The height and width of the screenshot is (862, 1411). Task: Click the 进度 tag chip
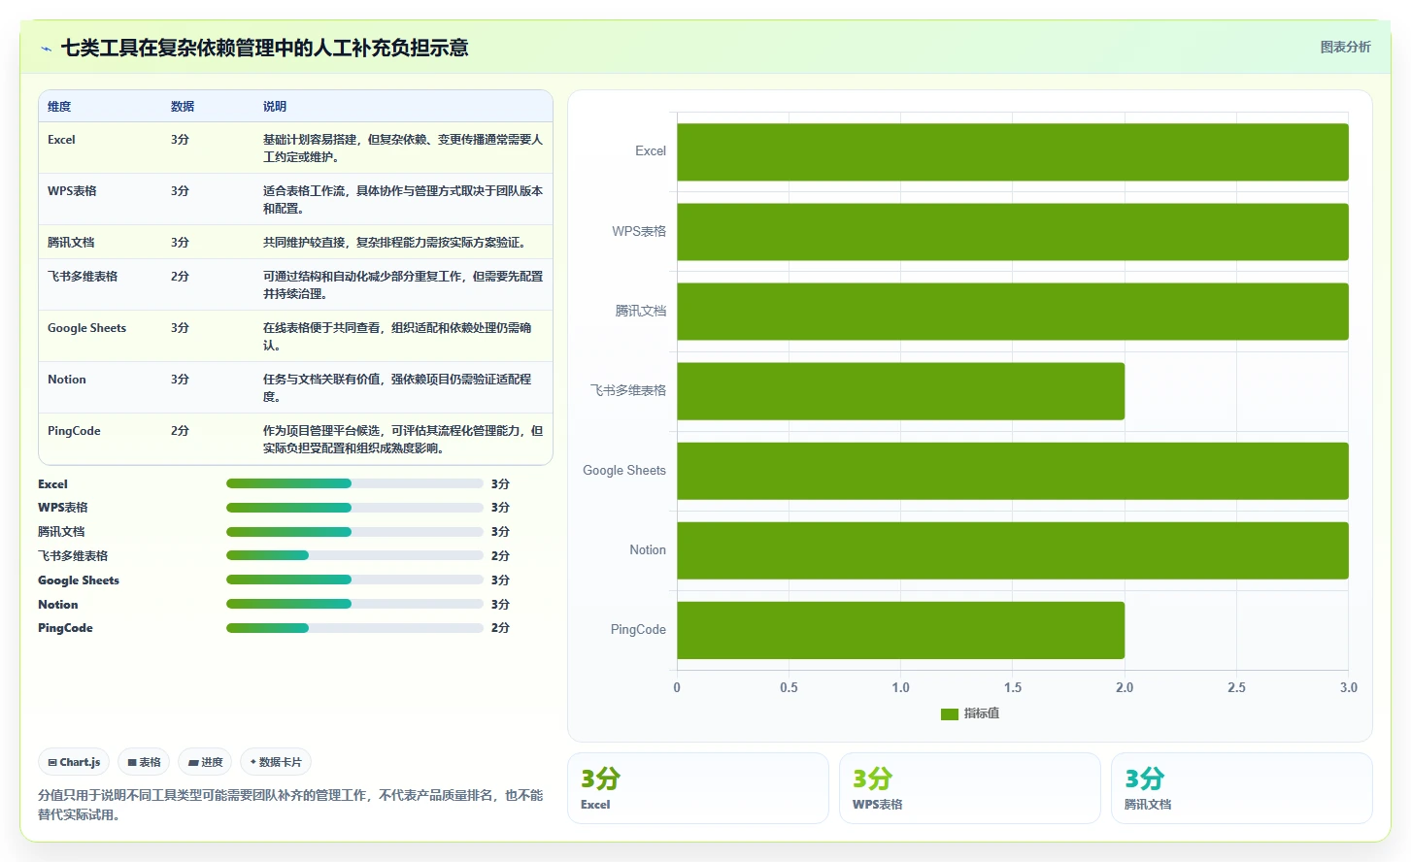(x=205, y=762)
